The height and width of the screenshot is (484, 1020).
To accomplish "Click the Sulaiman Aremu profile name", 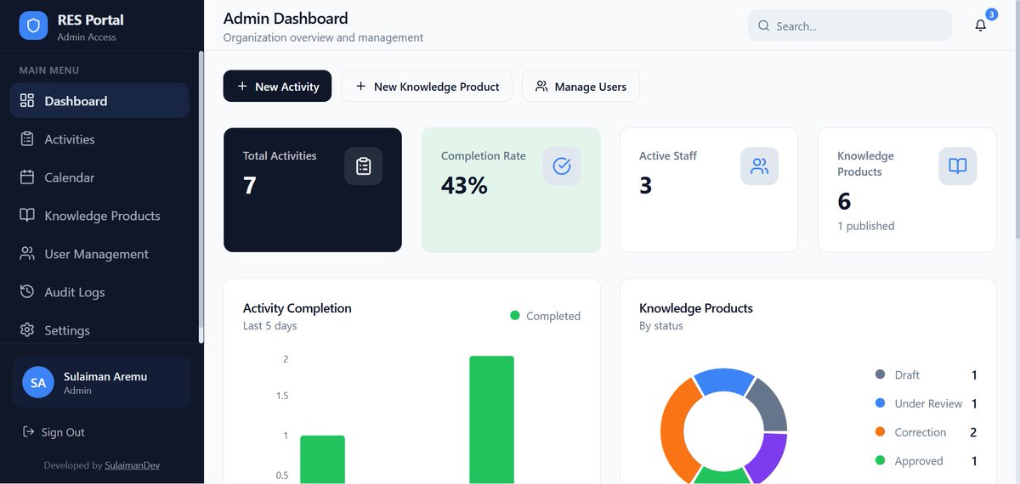I will 105,376.
